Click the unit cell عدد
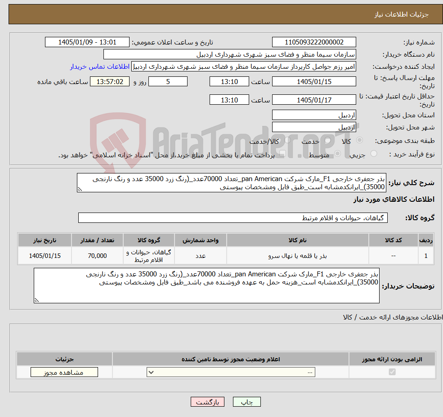Viewport: 443px width, 417px height. tap(200, 256)
